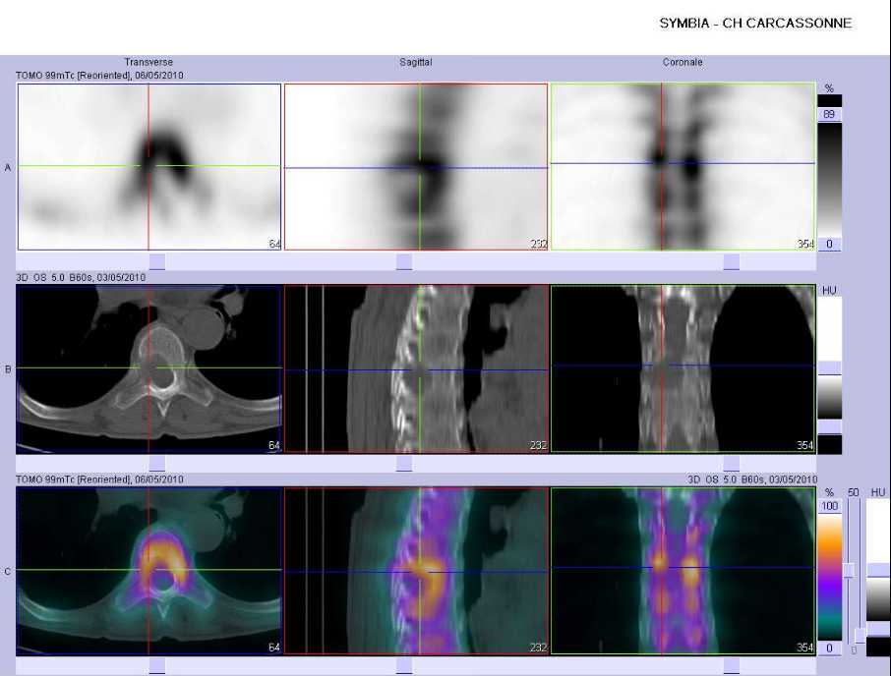Click the 89 upper threshold on SPECT color bar

pyautogui.click(x=829, y=115)
